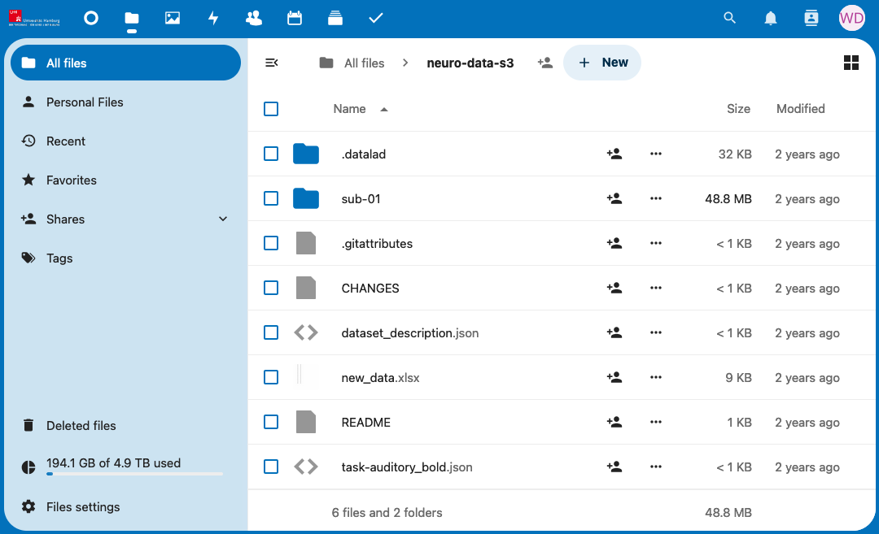This screenshot has height=534, width=879.
Task: Expand the Shares section chevron
Action: [x=223, y=219]
